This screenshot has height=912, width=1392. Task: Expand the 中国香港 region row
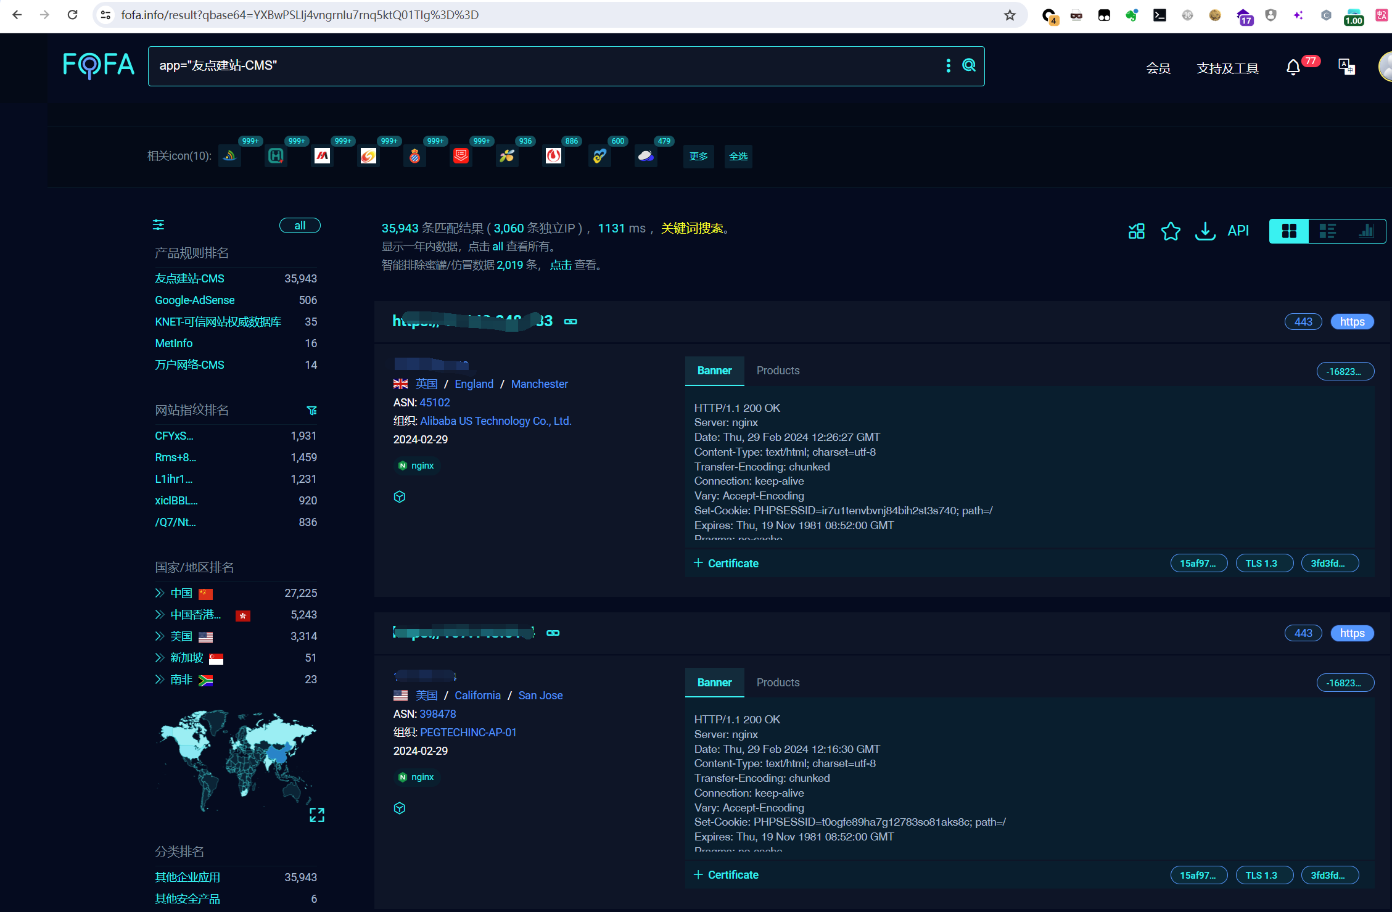(x=160, y=615)
